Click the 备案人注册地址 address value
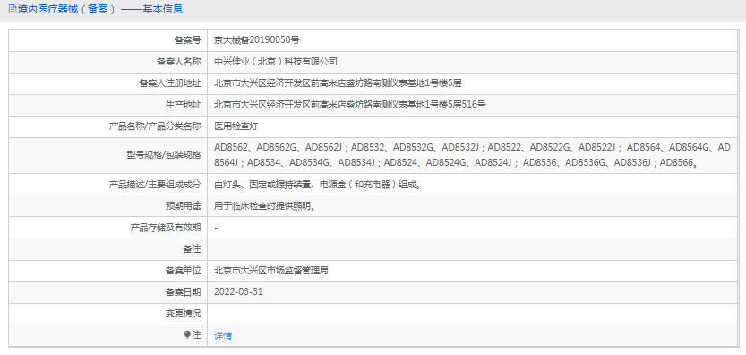The width and height of the screenshot is (746, 355). (338, 83)
